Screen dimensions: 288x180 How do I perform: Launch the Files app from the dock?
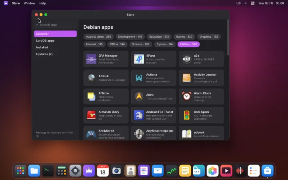(34, 171)
